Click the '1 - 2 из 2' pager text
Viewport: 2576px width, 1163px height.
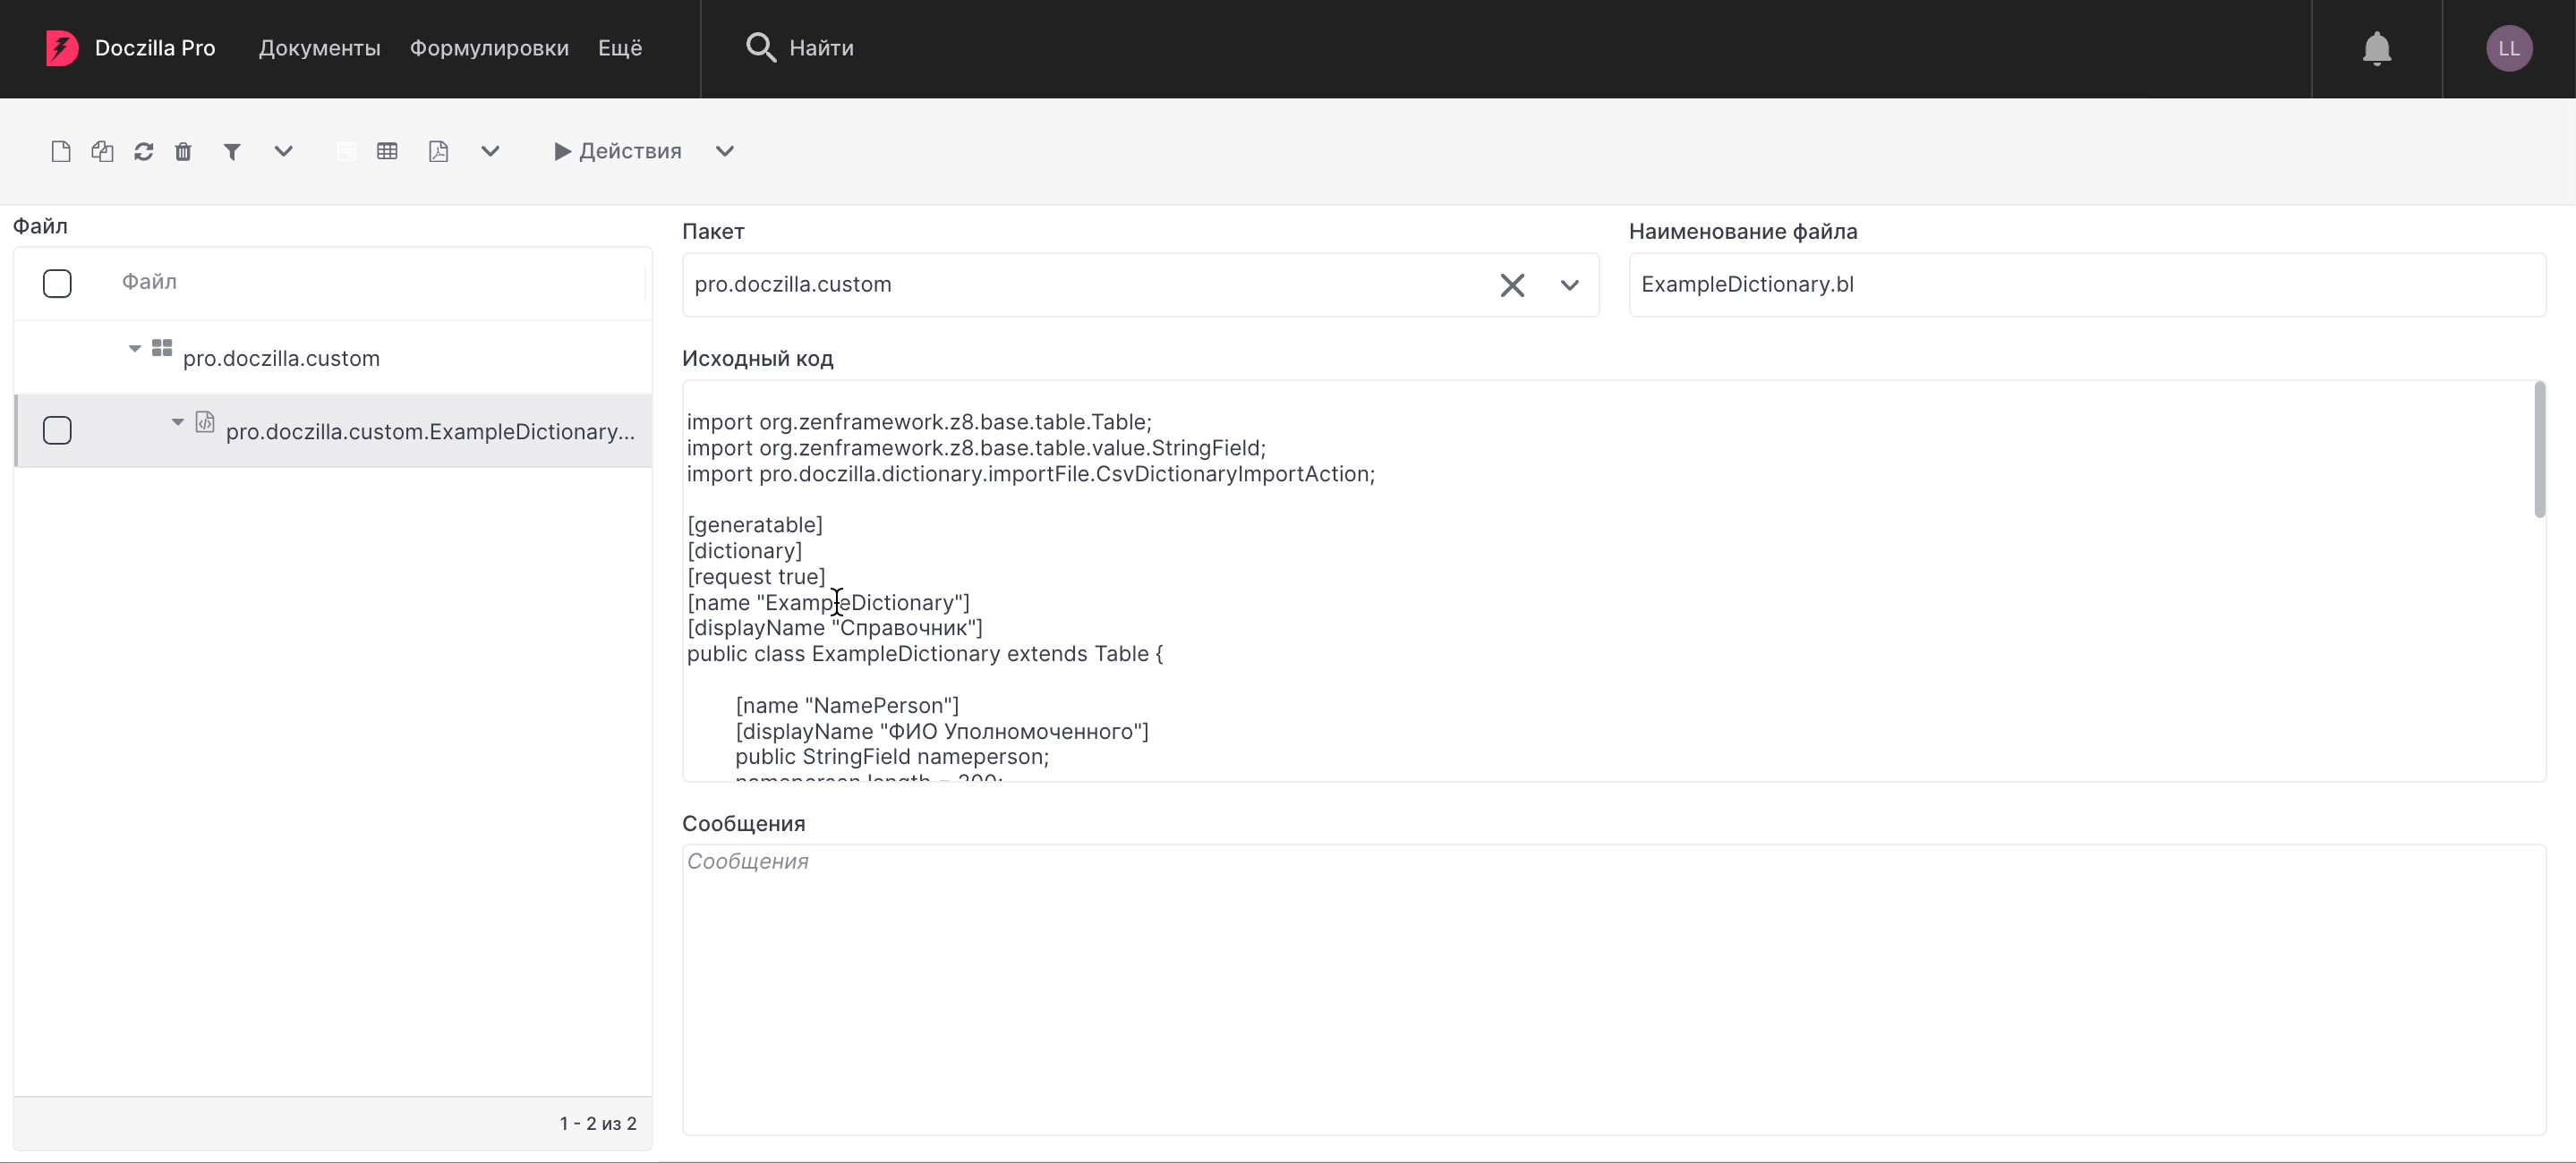tap(598, 1124)
